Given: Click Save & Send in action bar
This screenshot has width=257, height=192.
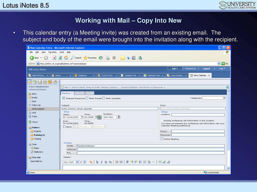Looking at the screenshot, I should coord(78,87).
